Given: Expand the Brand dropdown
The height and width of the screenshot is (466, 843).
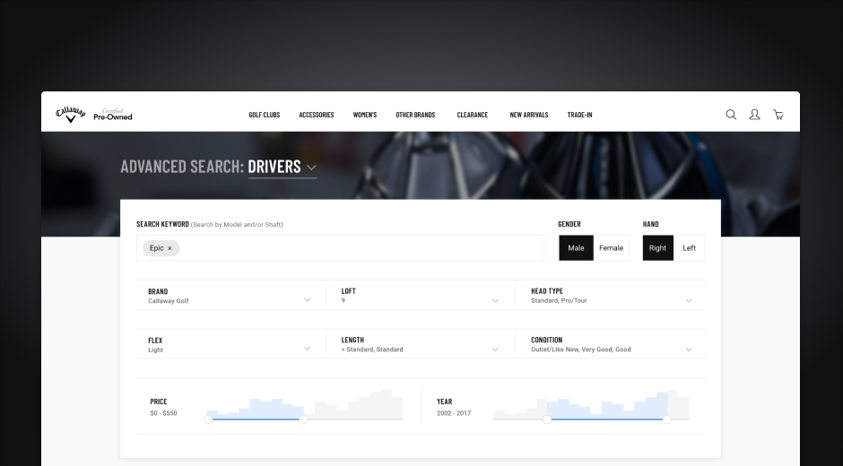Looking at the screenshot, I should 307,299.
